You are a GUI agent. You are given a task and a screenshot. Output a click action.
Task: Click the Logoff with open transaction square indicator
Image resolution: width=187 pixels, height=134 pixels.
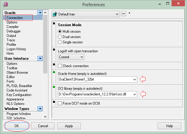coord(54,50)
